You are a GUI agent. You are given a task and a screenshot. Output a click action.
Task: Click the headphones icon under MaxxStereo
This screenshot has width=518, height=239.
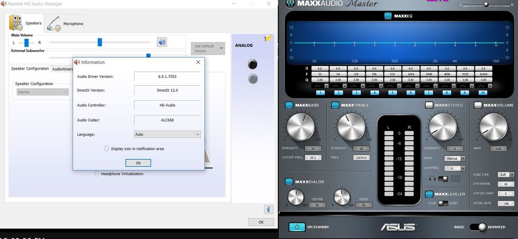[432, 179]
